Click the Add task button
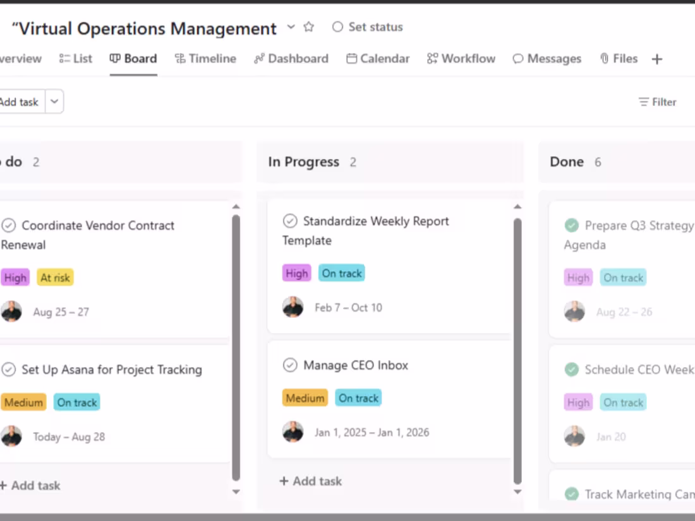Image resolution: width=695 pixels, height=521 pixels. (19, 102)
